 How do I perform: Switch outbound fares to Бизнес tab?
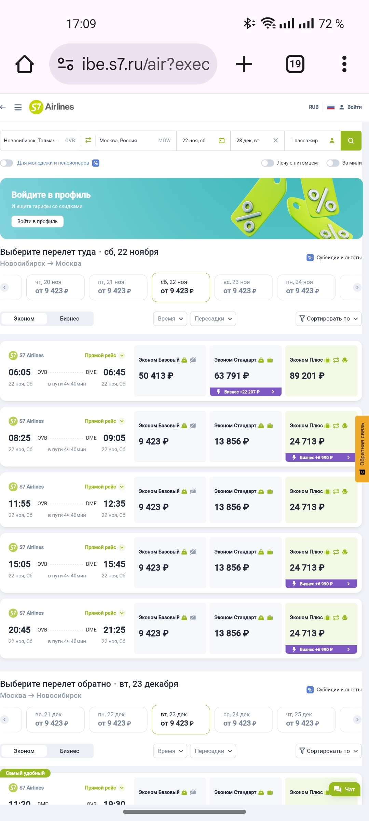click(x=69, y=319)
